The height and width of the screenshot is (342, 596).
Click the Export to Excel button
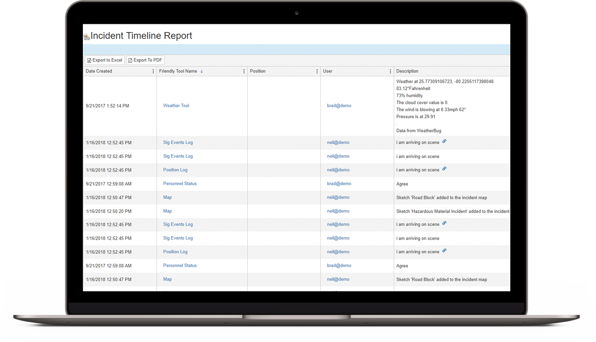(x=104, y=60)
